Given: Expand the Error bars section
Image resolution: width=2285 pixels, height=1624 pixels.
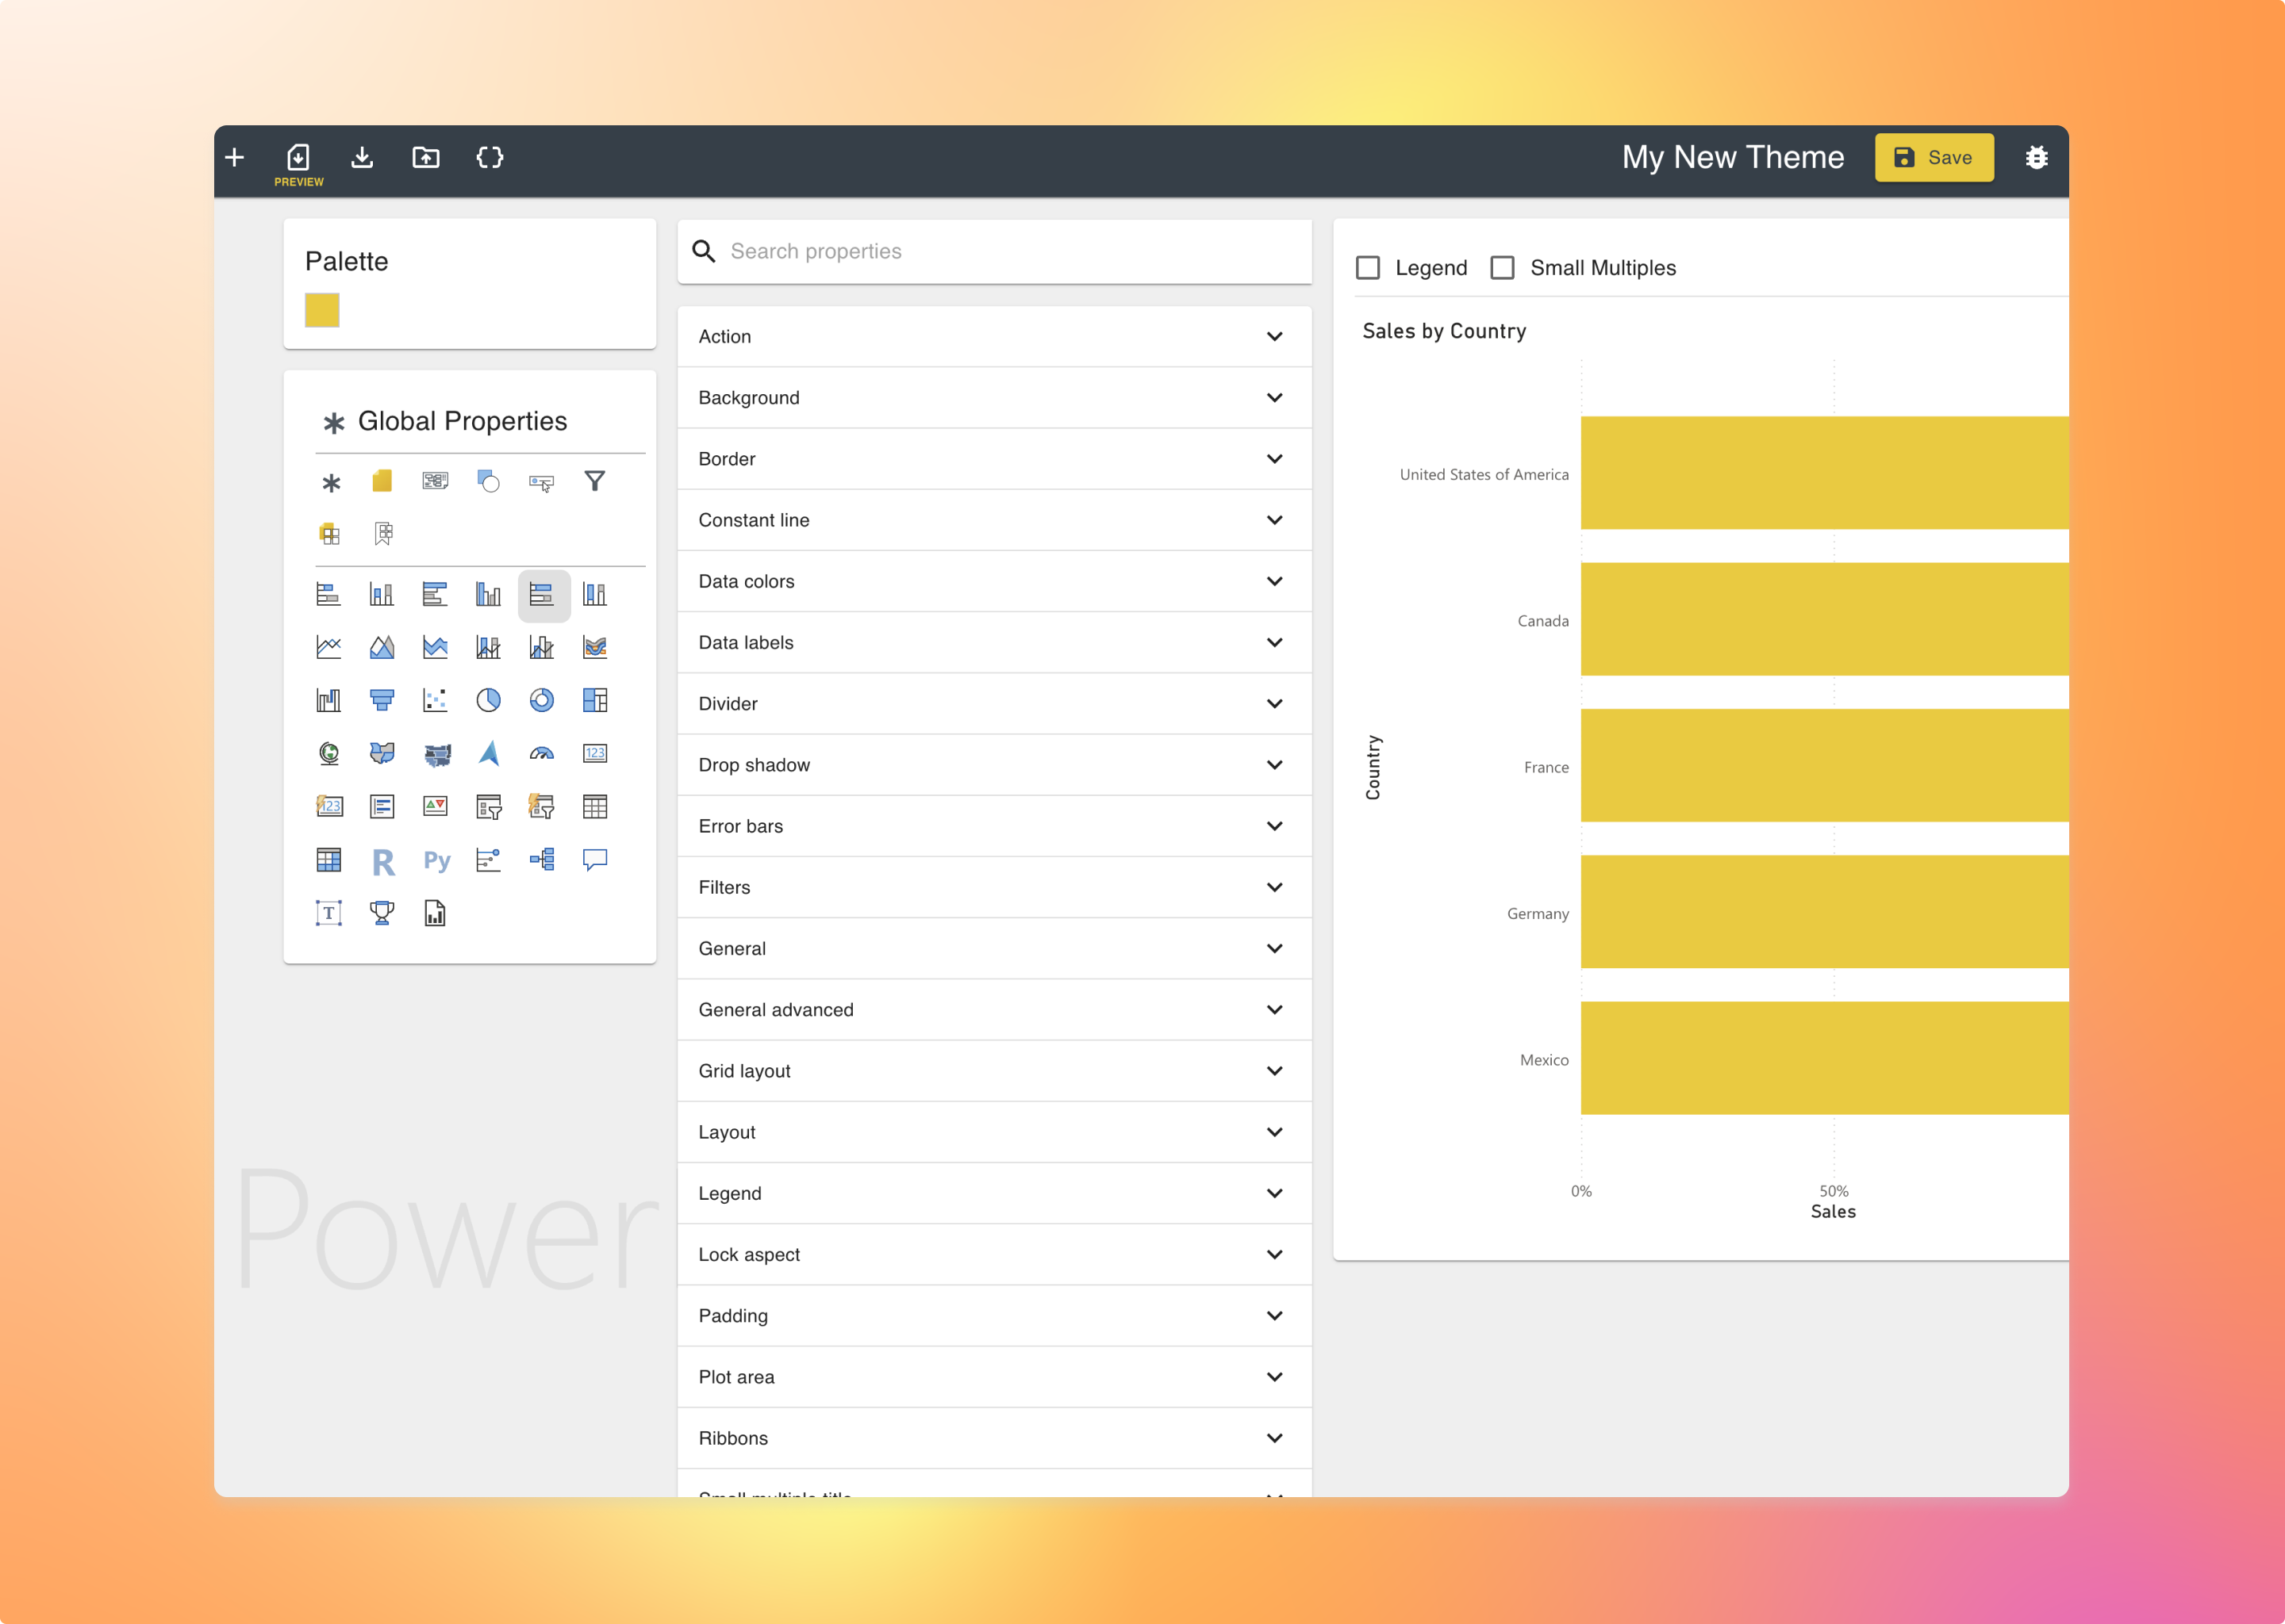Looking at the screenshot, I should coord(994,826).
